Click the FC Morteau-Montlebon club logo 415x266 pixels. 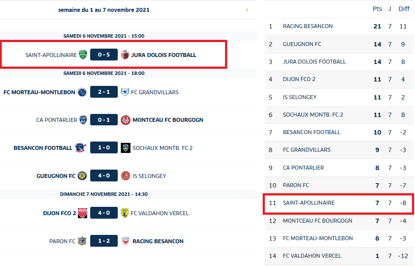pos(82,92)
